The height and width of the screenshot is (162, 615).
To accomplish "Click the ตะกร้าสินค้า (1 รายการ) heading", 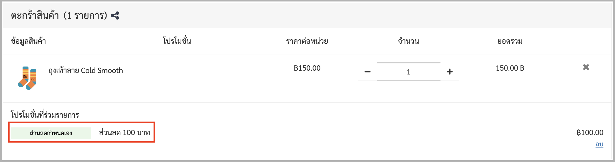I will [x=59, y=16].
